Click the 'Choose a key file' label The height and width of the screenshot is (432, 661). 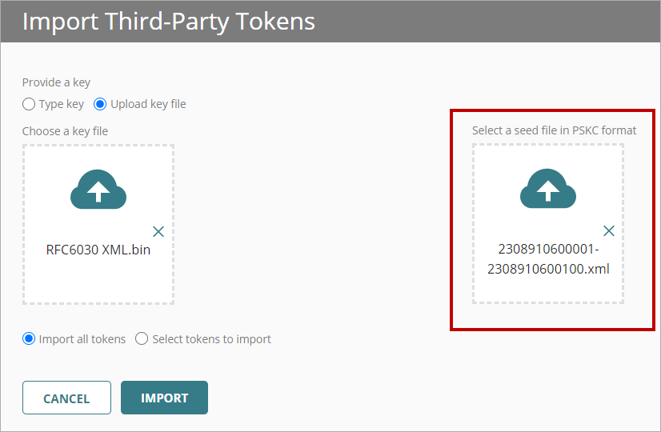pyautogui.click(x=65, y=130)
